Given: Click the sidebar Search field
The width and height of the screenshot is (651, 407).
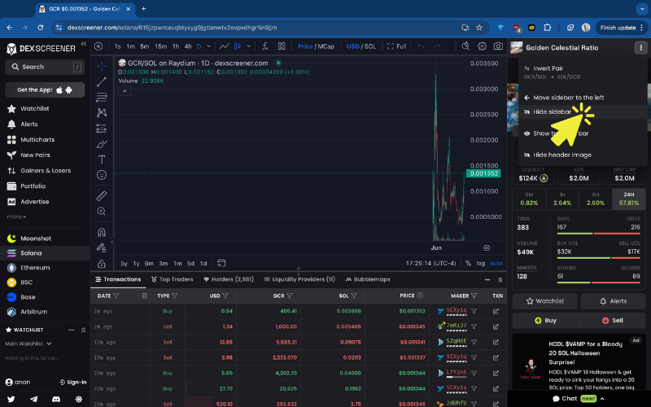Looking at the screenshot, I should 45,67.
